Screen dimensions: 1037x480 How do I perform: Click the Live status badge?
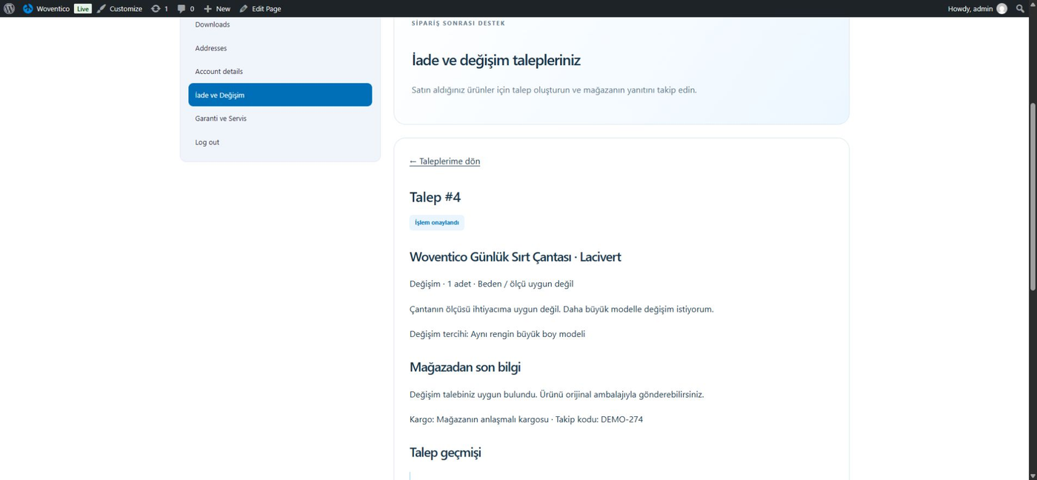coord(82,9)
